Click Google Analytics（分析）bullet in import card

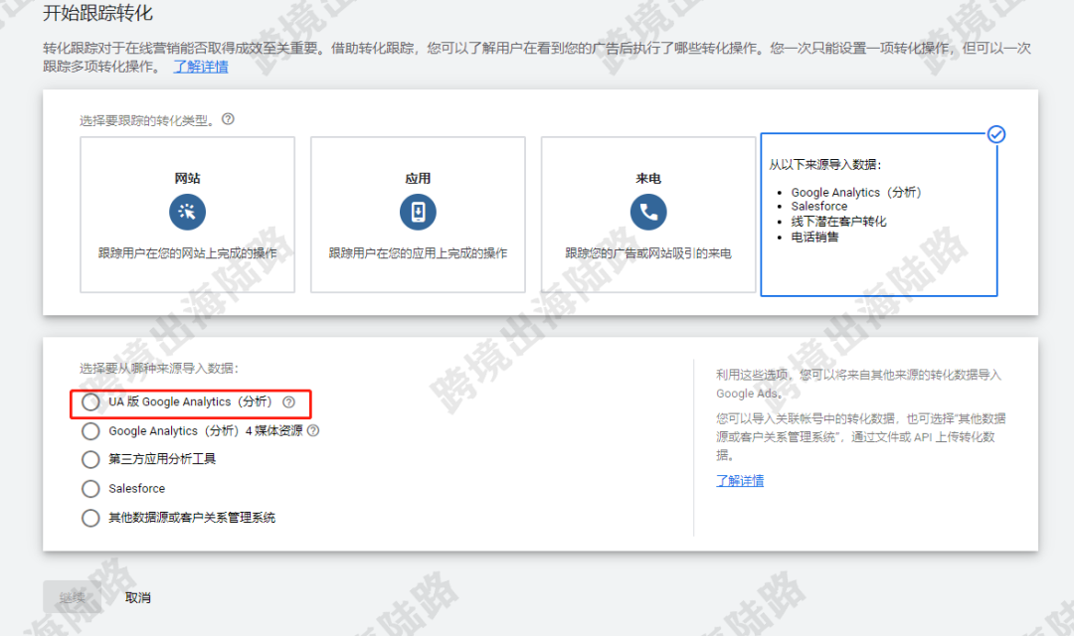coord(856,193)
